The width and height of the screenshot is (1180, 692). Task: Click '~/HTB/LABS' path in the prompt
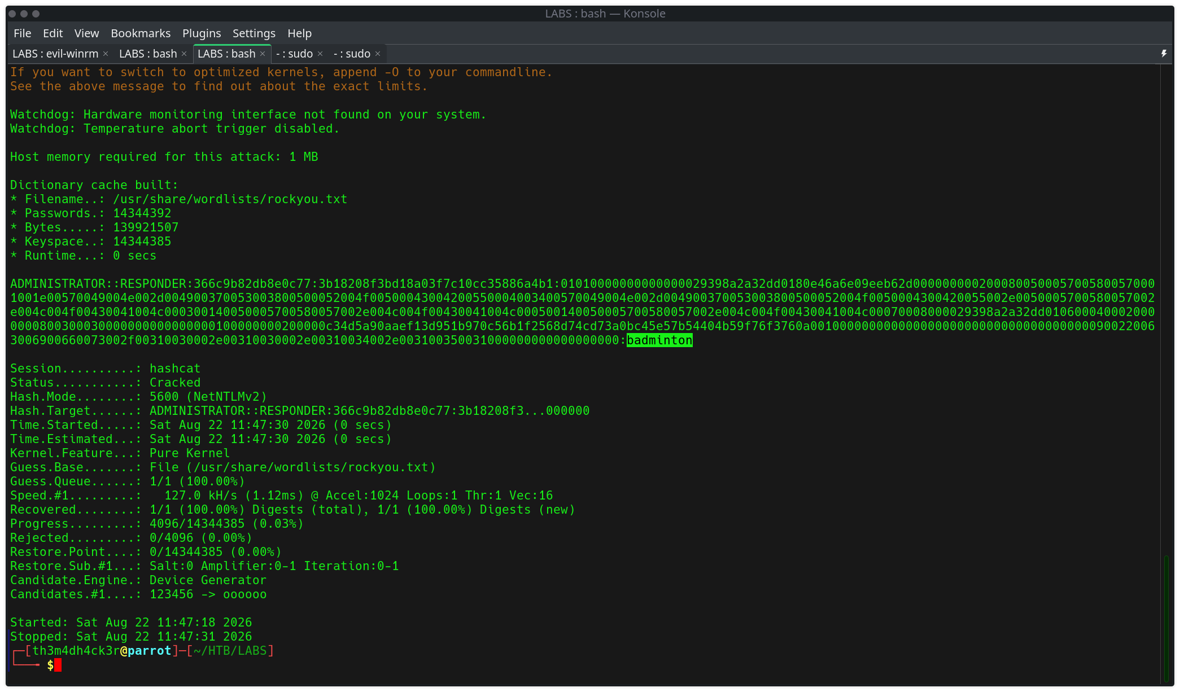click(x=230, y=651)
